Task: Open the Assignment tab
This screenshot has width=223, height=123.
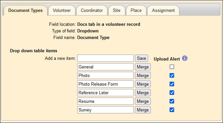Action: [163, 10]
